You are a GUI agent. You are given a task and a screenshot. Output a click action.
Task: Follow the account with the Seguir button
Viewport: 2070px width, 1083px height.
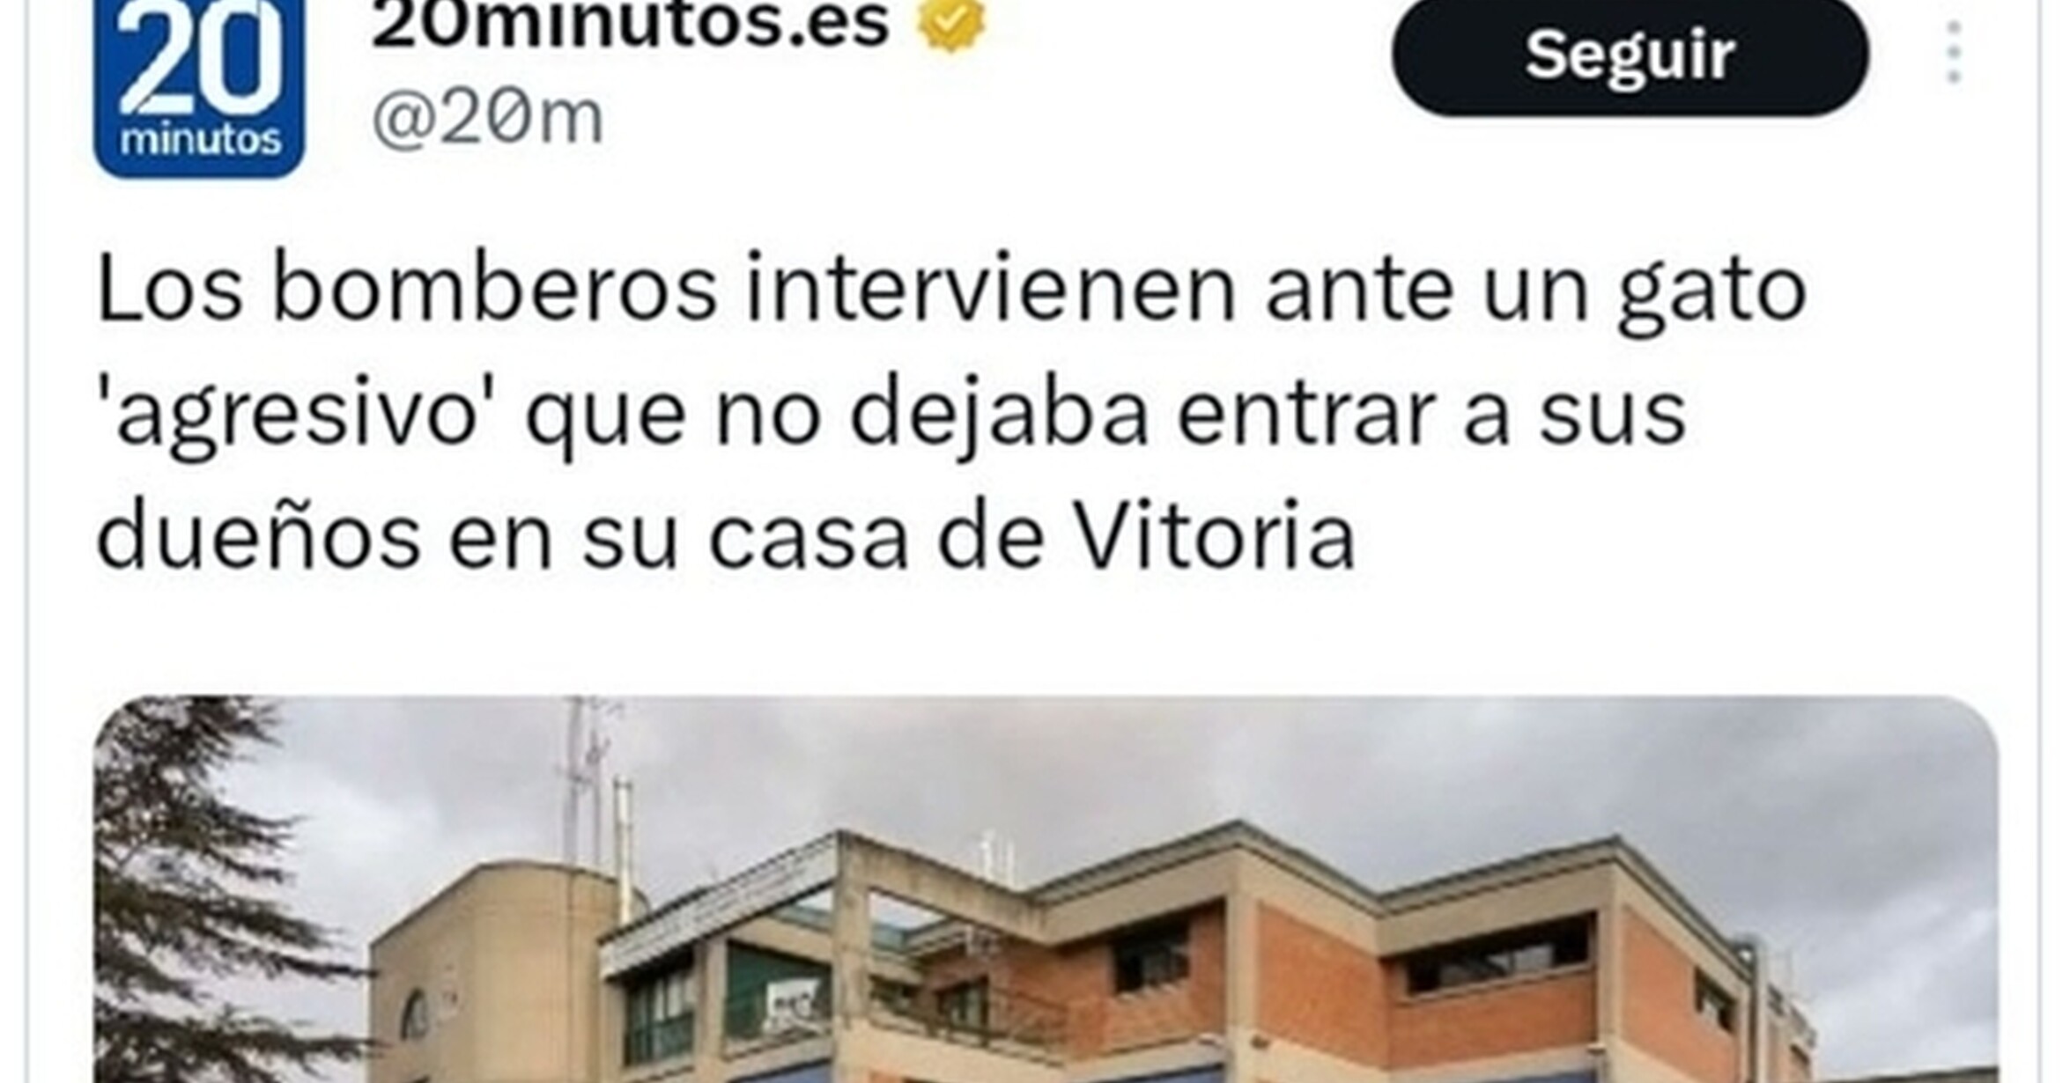point(1630,56)
